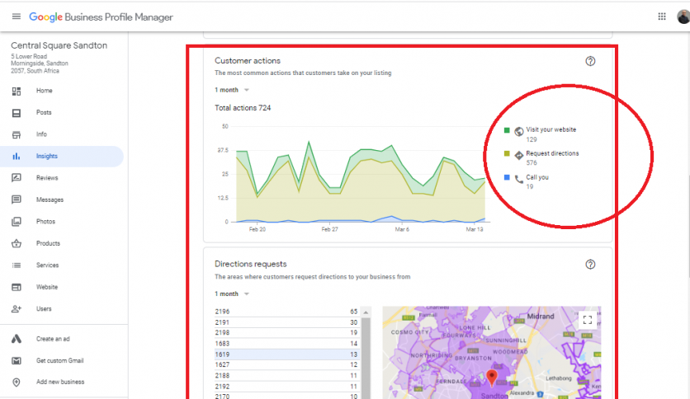
Task: Click the red location pin on map
Action: (492, 378)
